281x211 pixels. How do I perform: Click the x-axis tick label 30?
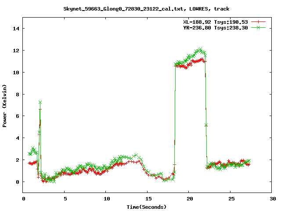(273, 199)
